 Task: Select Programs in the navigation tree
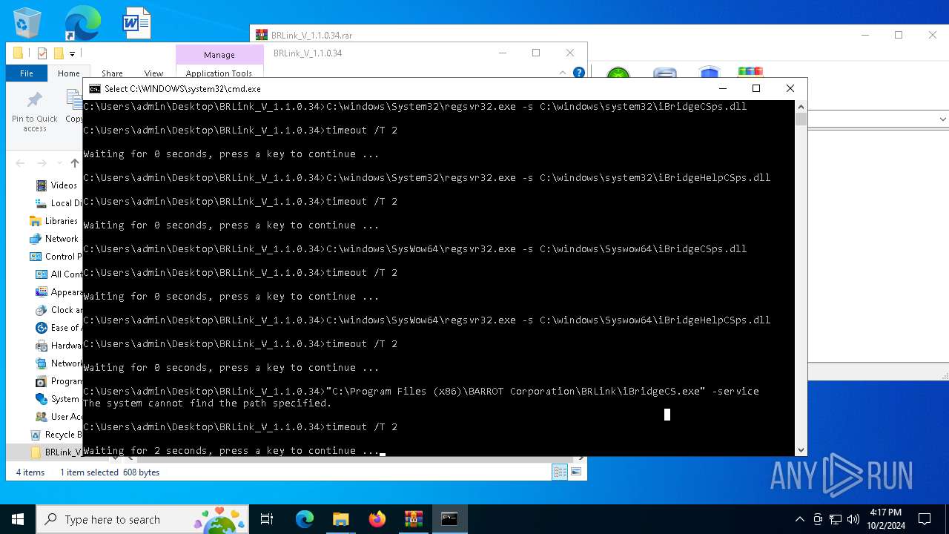(x=59, y=381)
